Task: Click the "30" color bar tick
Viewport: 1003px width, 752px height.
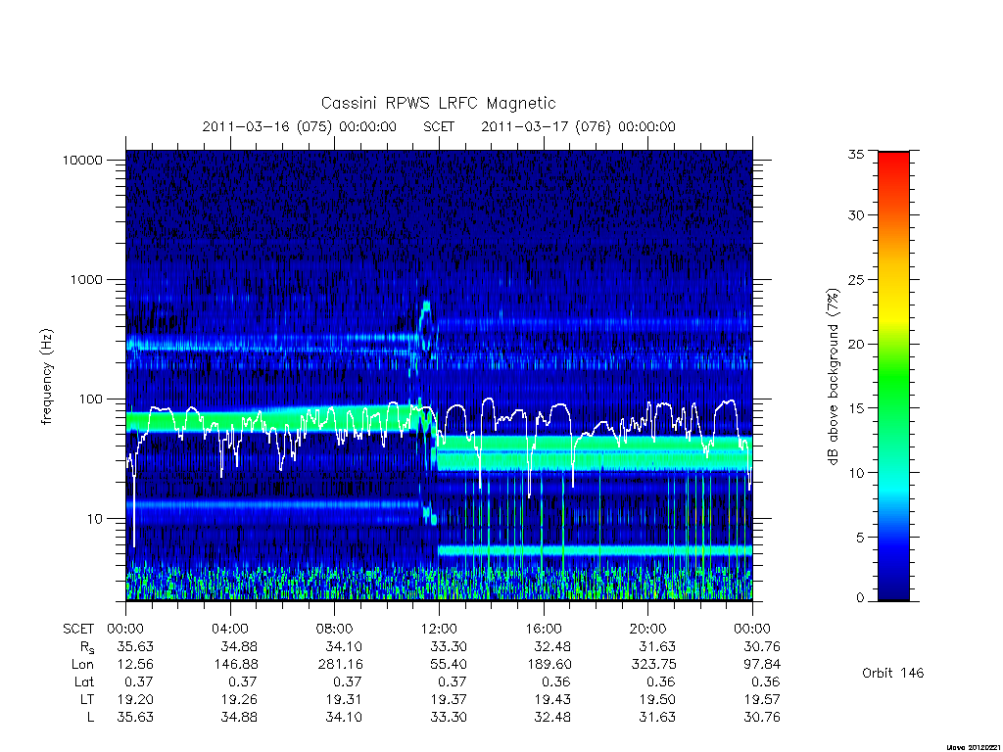Action: pos(856,215)
